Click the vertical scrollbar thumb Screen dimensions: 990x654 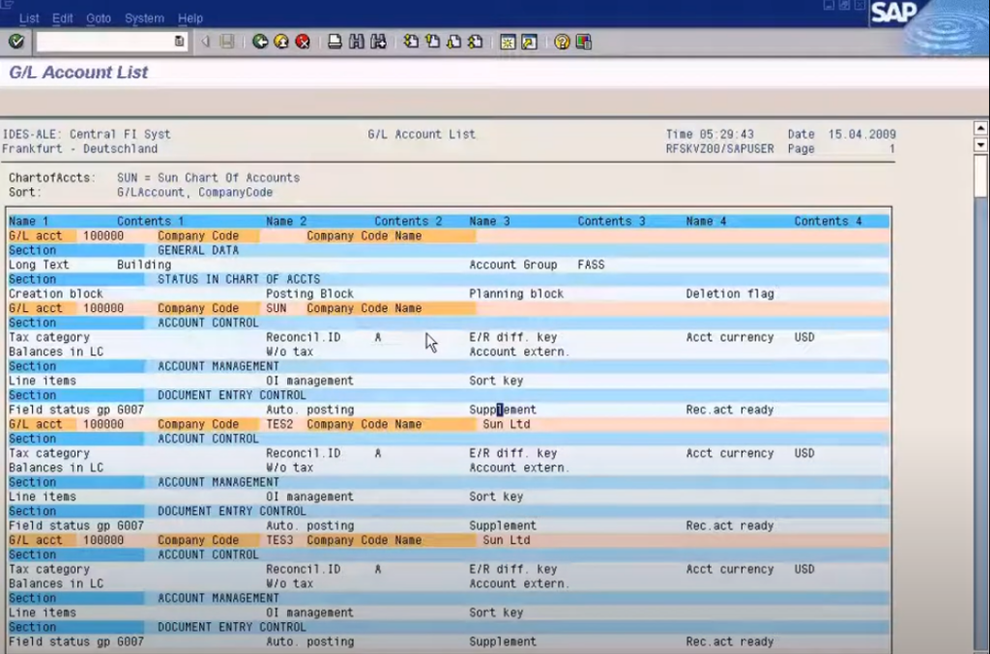click(980, 175)
